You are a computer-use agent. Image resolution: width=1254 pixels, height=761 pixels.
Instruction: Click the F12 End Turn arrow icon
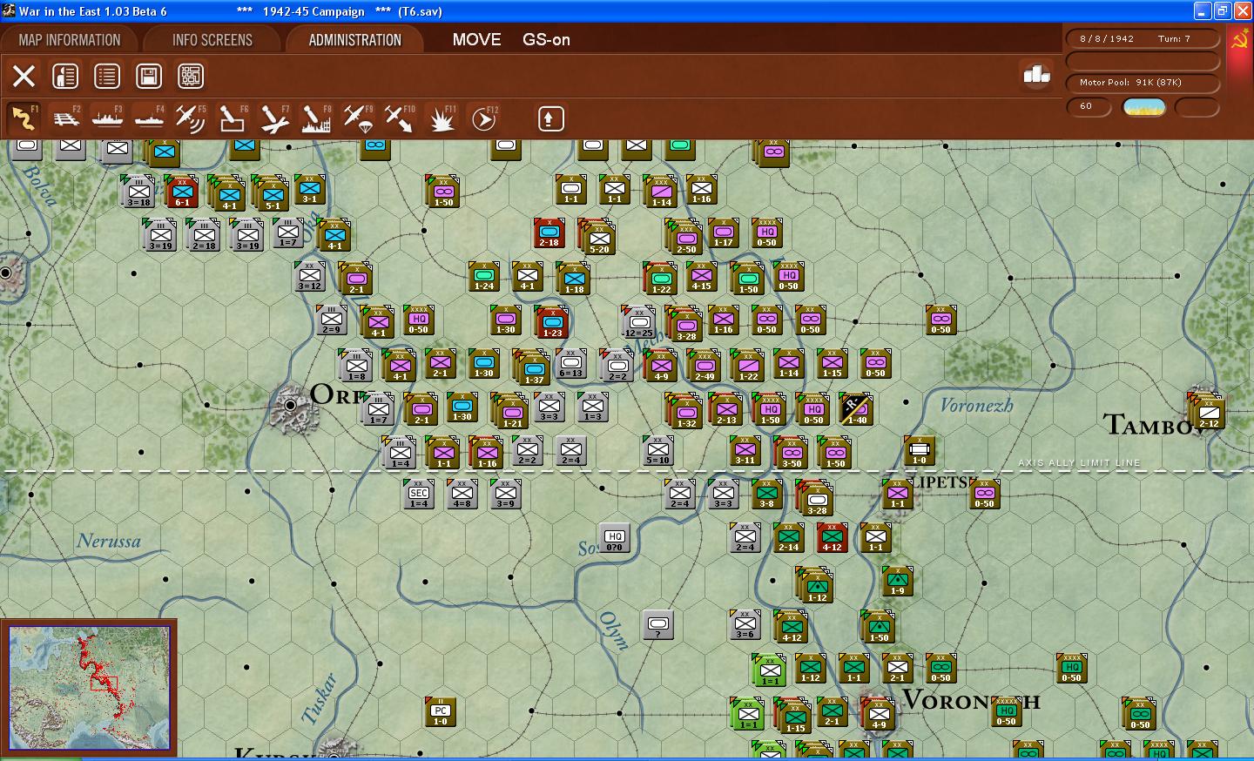[x=483, y=118]
